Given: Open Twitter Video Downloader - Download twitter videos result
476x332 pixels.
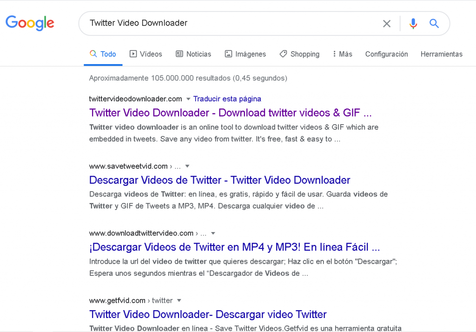Looking at the screenshot, I should point(231,113).
